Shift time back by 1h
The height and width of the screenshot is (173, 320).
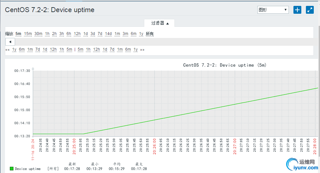coord(62,49)
